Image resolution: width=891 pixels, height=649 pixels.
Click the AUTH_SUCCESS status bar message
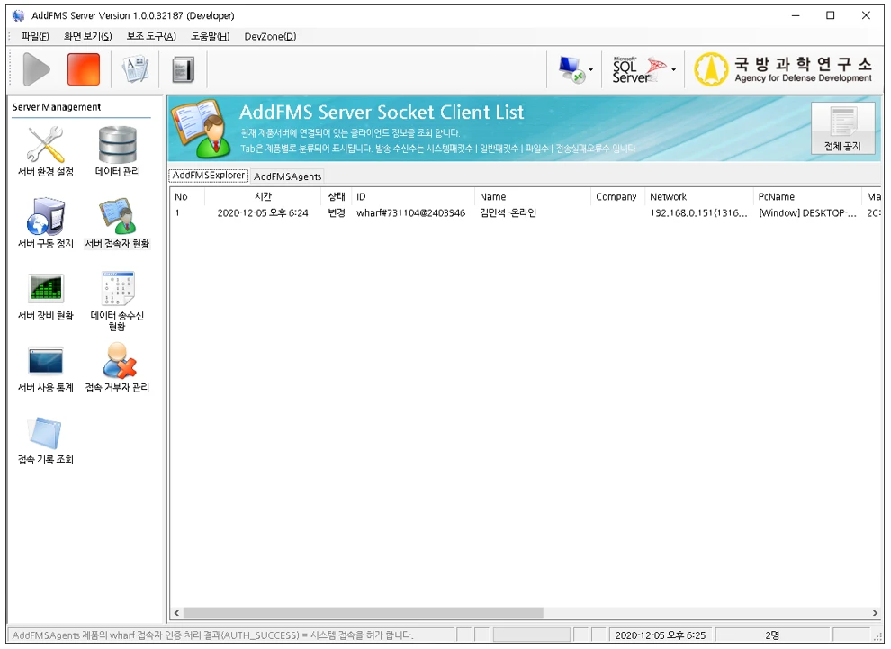[213, 635]
